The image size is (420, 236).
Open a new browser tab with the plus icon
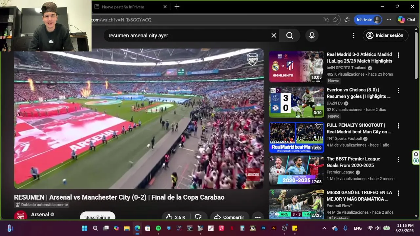177,7
